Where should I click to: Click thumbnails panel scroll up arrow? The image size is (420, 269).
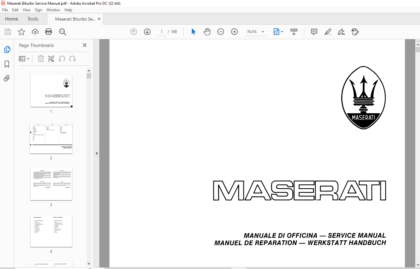(89, 71)
